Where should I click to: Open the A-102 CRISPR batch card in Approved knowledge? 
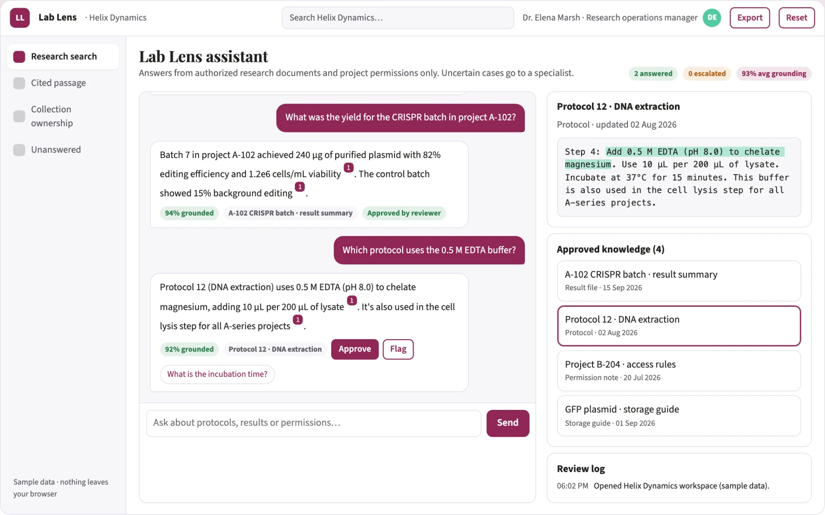[x=679, y=281]
